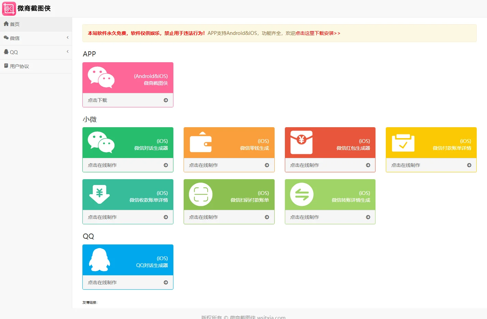487x319 pixels.
Task: Click the QQ对话生成器 card title
Action: [x=152, y=265]
